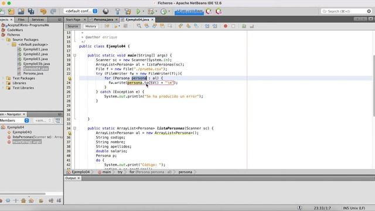
Task: Click the Find Selection magnifier icon
Action: tap(139, 26)
